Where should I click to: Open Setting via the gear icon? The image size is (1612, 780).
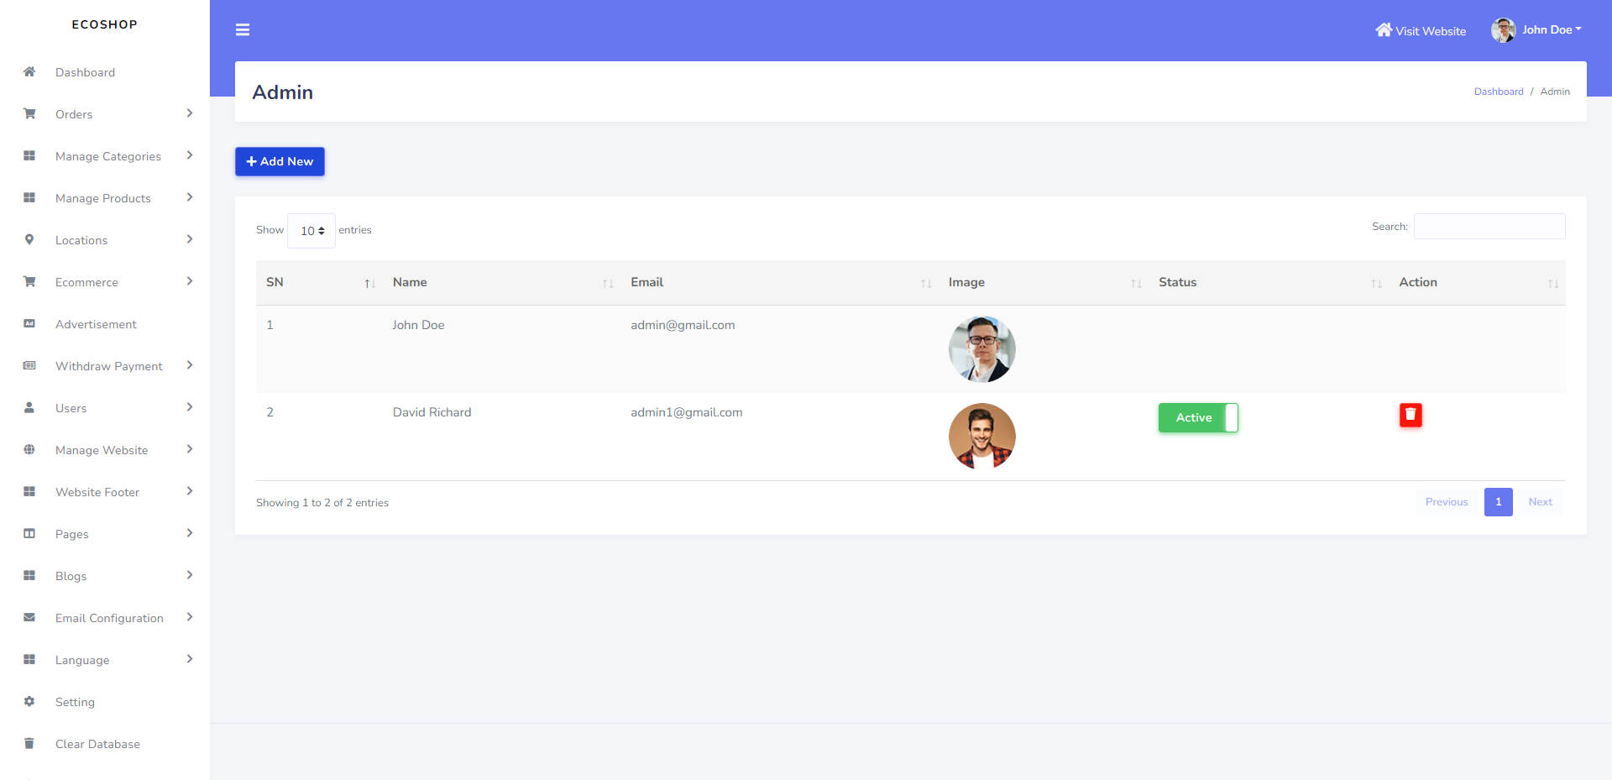coord(29,701)
